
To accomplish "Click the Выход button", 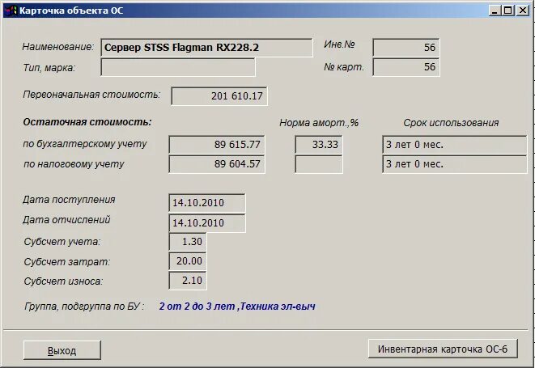I will pyautogui.click(x=62, y=350).
